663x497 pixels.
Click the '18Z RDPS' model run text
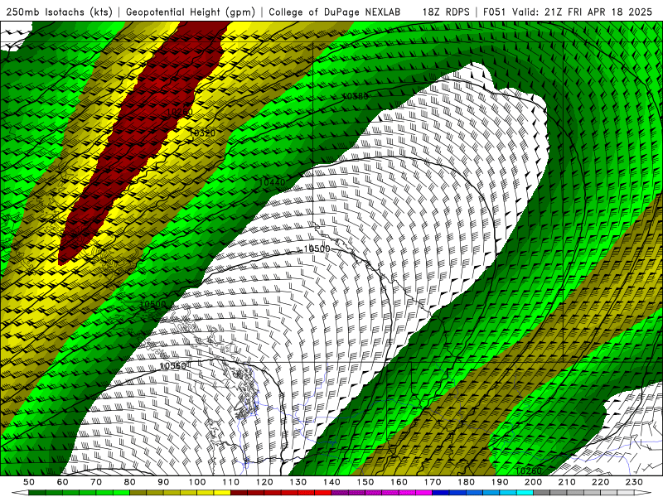[x=446, y=12]
